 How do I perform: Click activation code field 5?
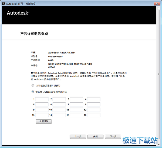click(x=42, y=105)
